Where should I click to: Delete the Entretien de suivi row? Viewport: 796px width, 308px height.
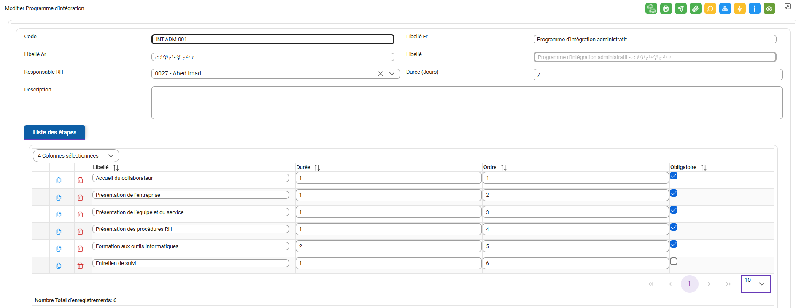coord(80,266)
